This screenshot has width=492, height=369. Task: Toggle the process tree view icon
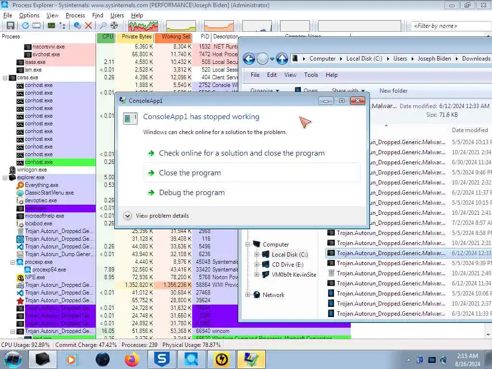pos(62,25)
